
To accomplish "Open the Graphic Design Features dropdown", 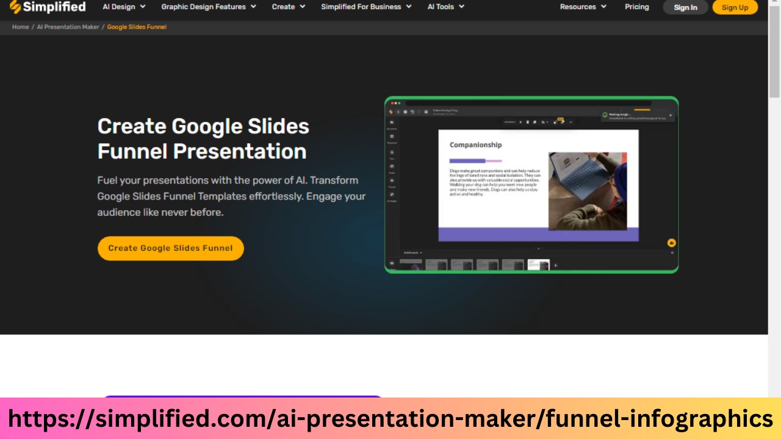I will point(209,7).
